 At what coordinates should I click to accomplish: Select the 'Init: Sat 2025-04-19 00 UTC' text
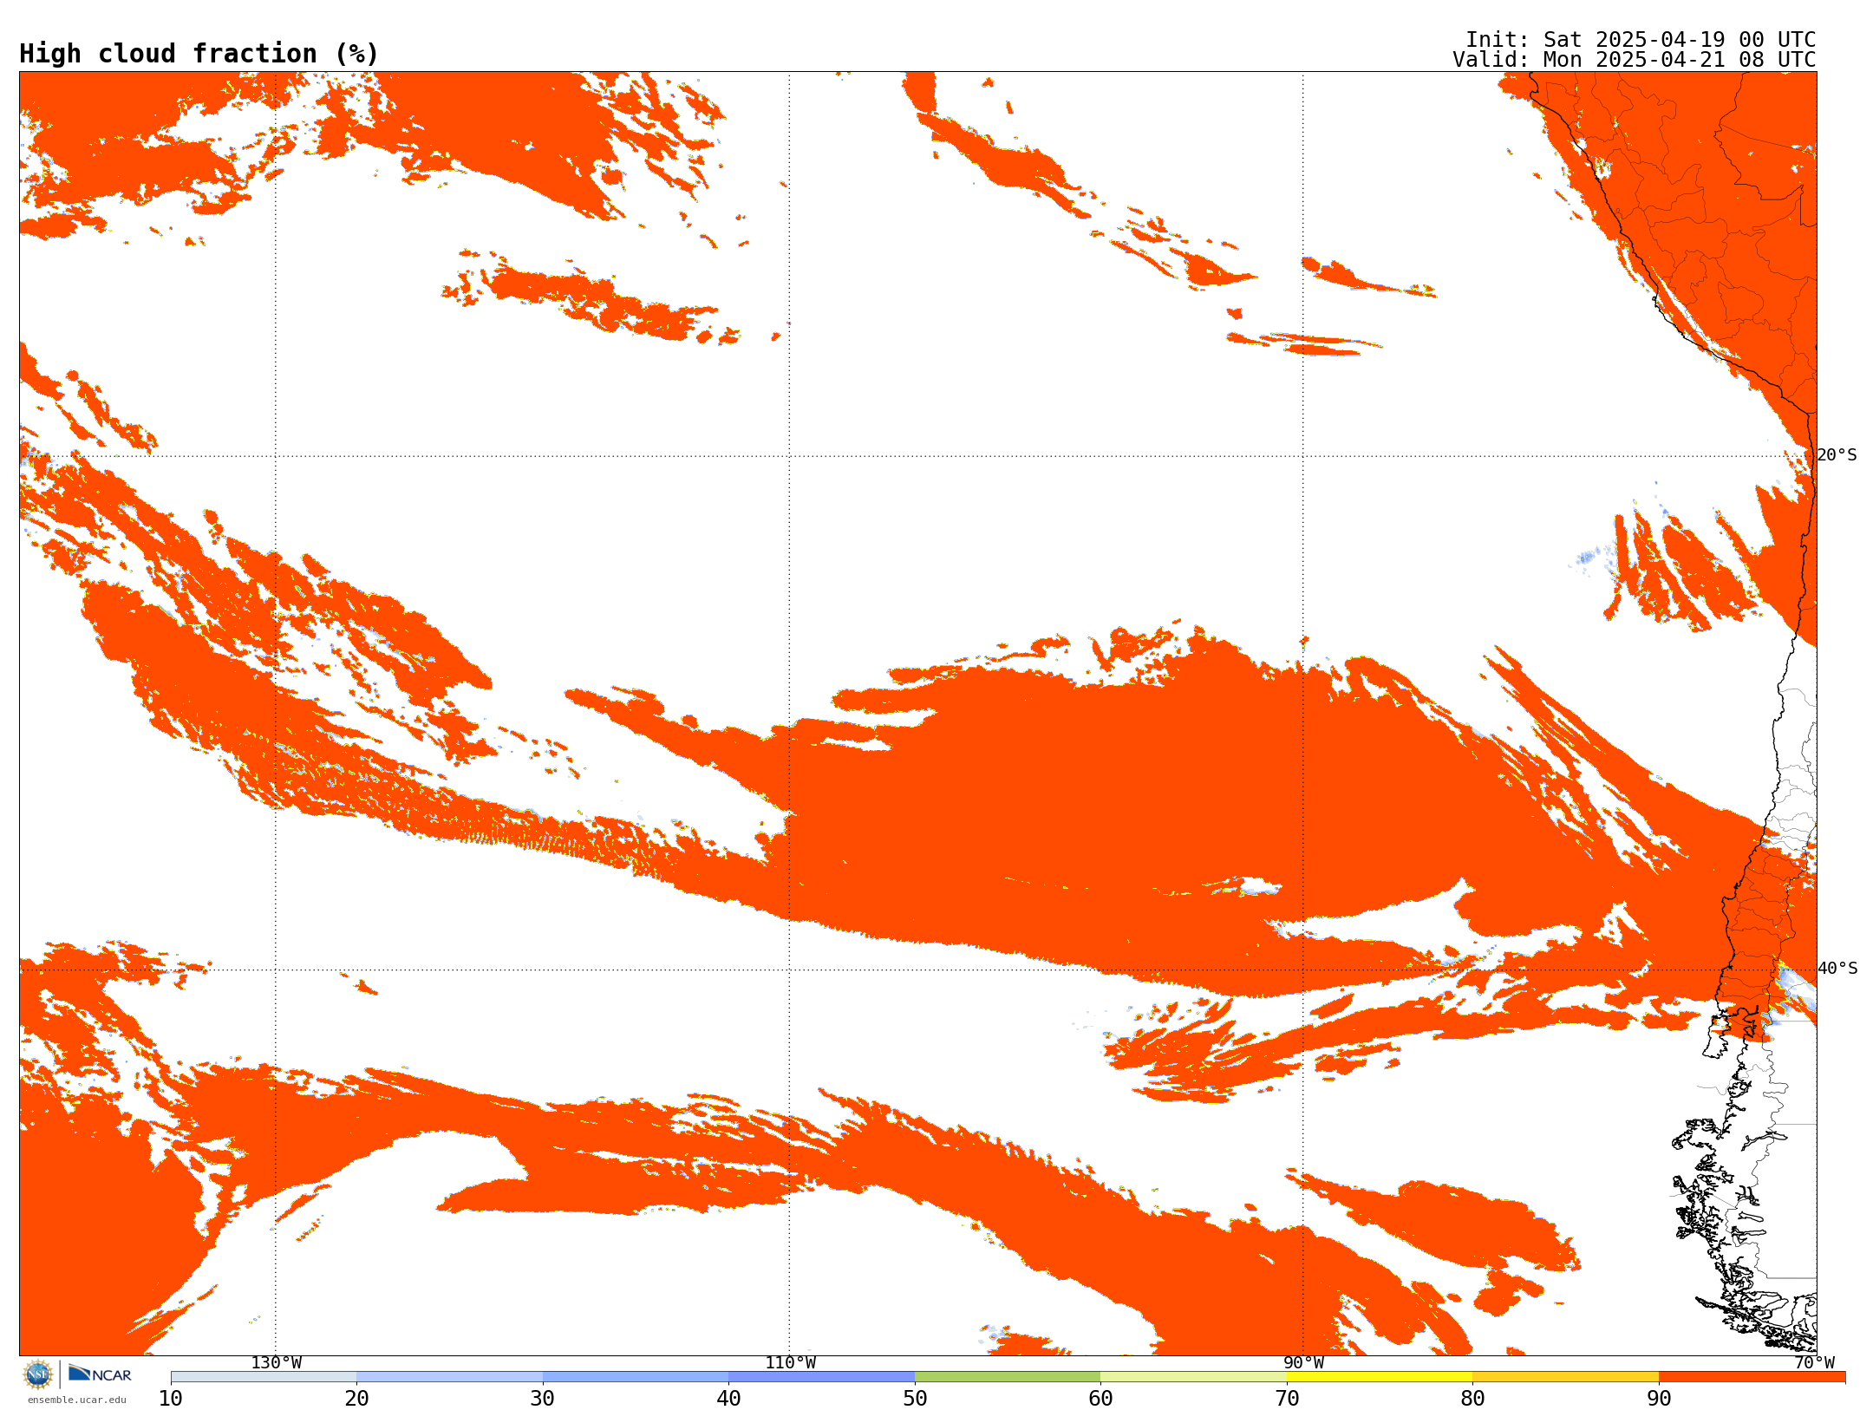click(1641, 40)
